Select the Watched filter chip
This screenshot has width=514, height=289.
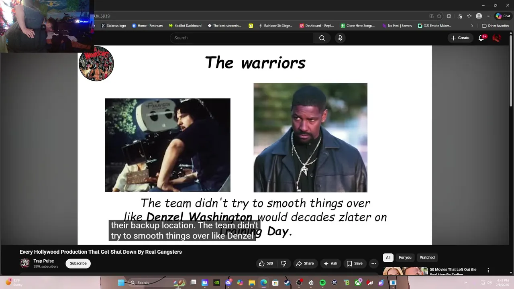(427, 257)
